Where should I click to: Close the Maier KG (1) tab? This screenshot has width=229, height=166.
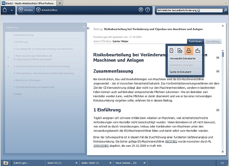pos(76,163)
